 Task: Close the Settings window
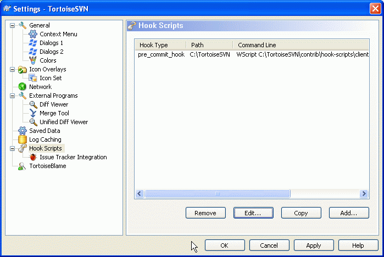(375, 9)
